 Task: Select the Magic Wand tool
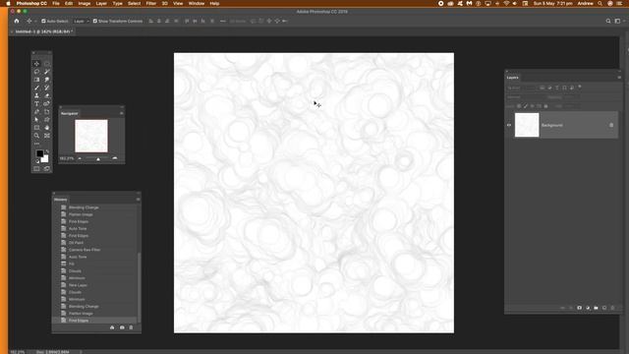pyautogui.click(x=47, y=72)
